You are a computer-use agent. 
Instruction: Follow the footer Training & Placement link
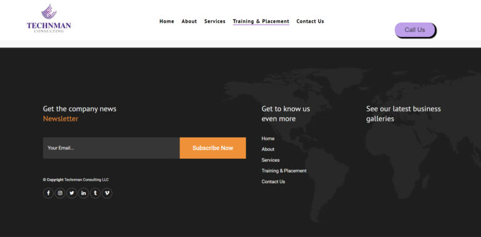pyautogui.click(x=284, y=171)
